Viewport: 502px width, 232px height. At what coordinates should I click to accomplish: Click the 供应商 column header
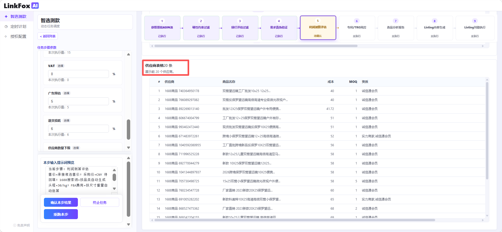[169, 82]
